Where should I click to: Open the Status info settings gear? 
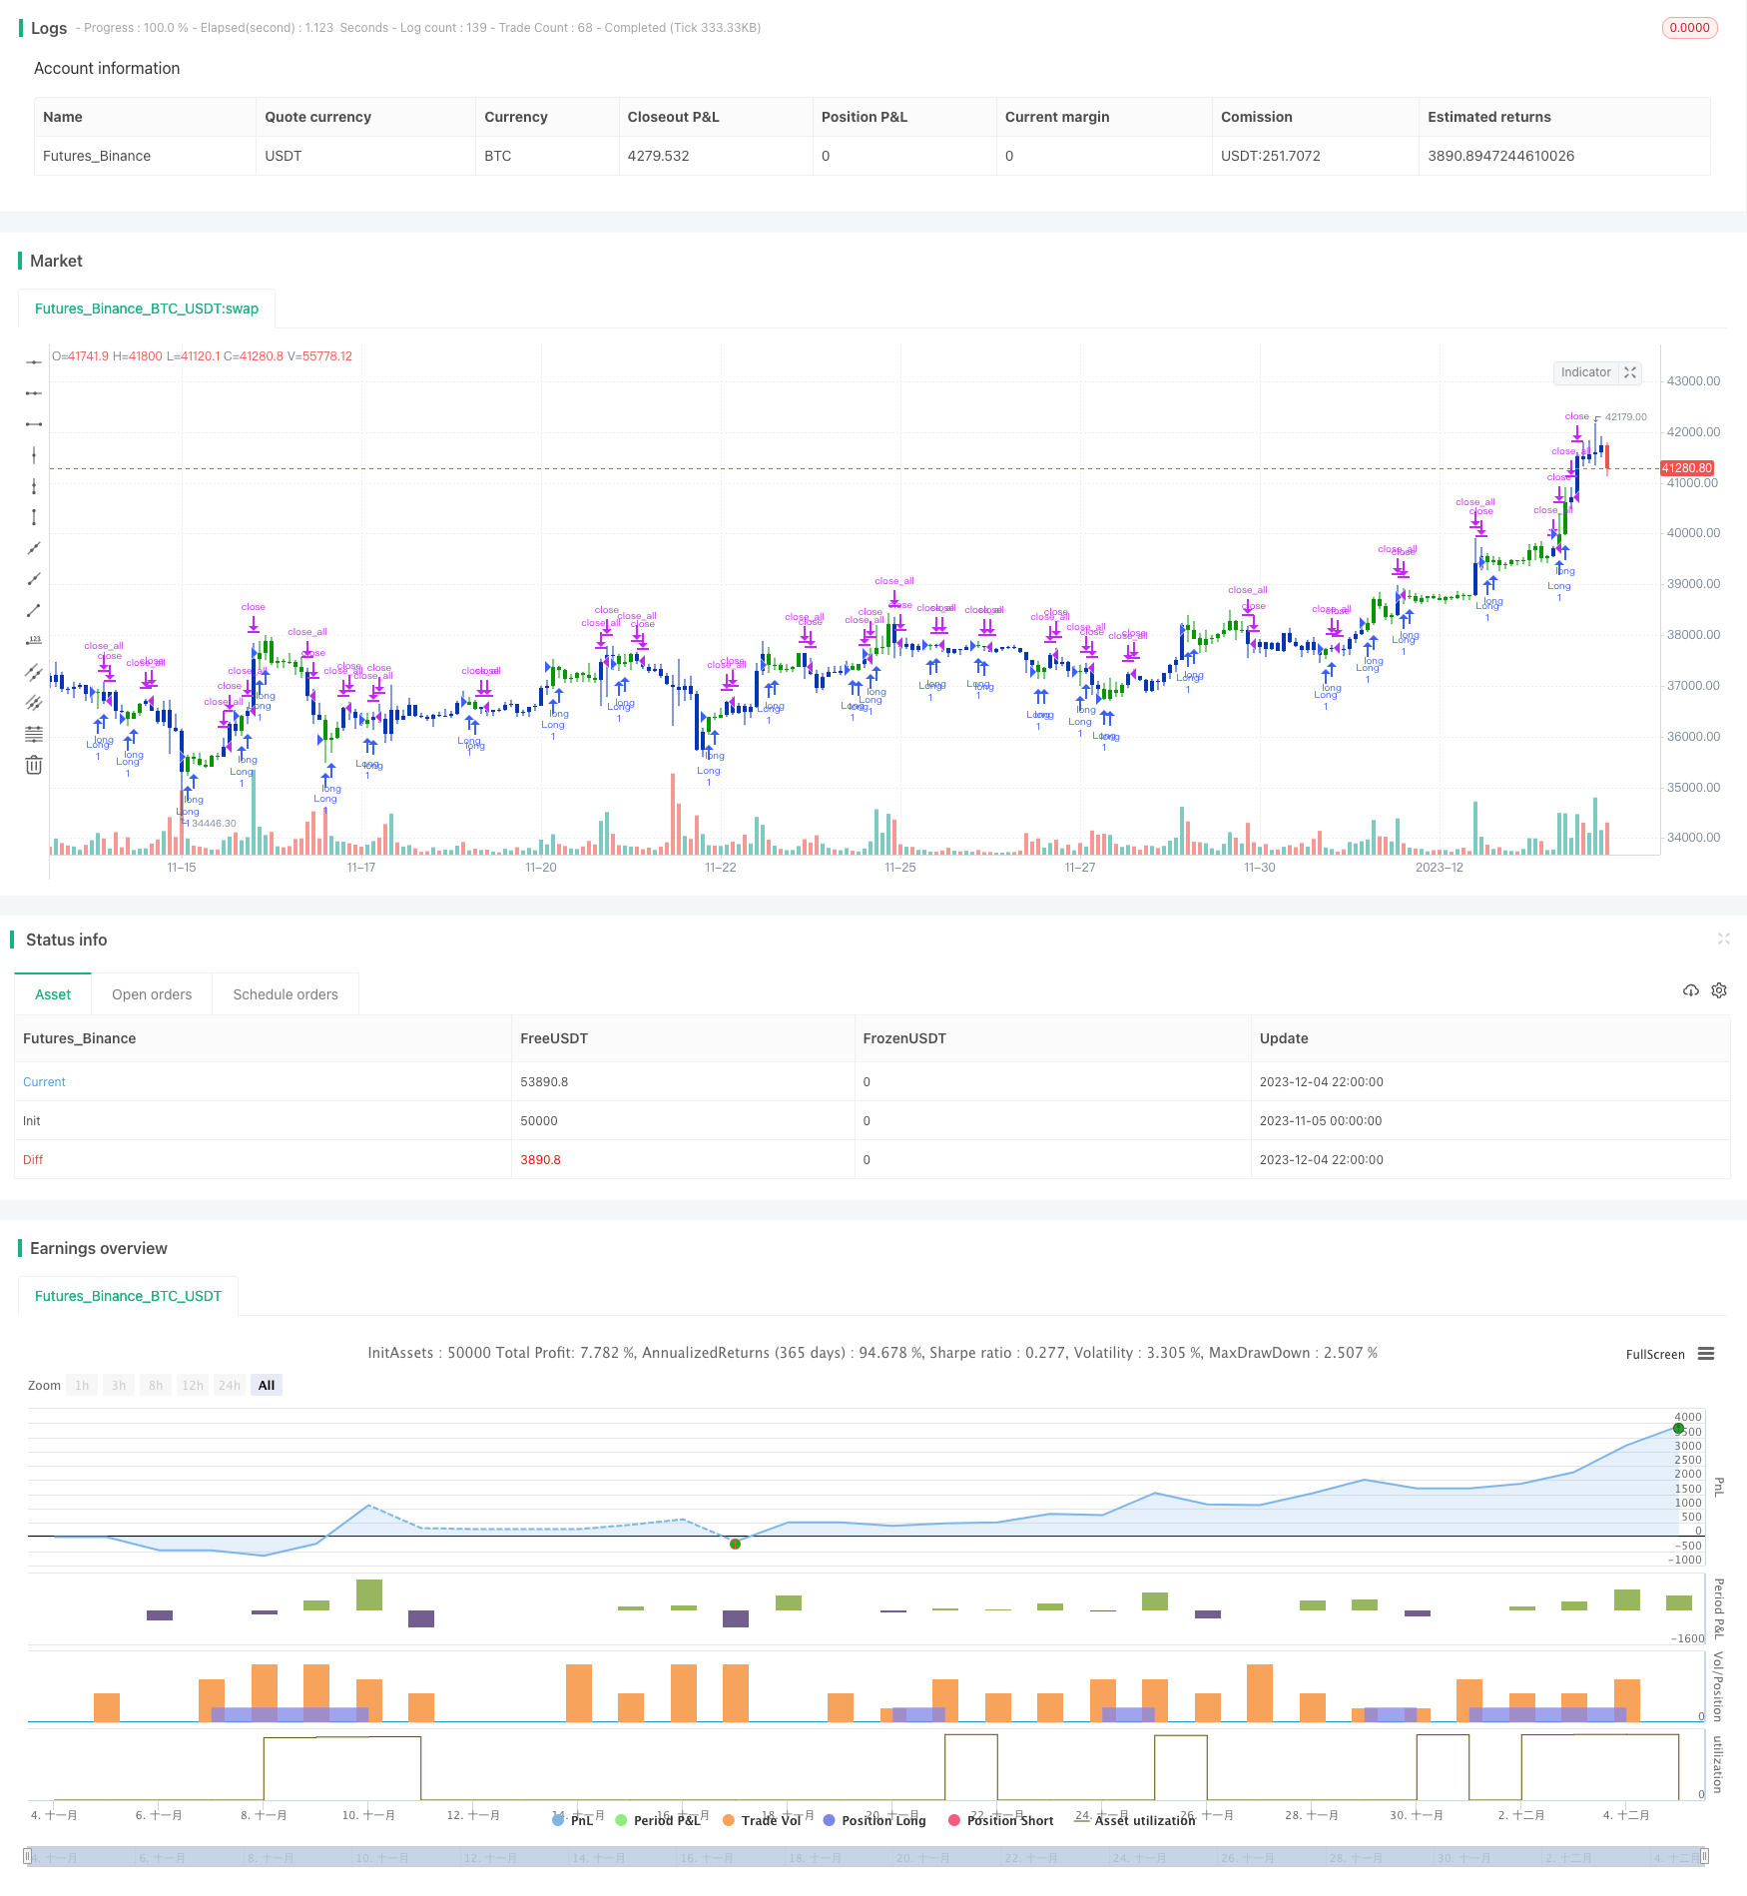click(x=1719, y=990)
